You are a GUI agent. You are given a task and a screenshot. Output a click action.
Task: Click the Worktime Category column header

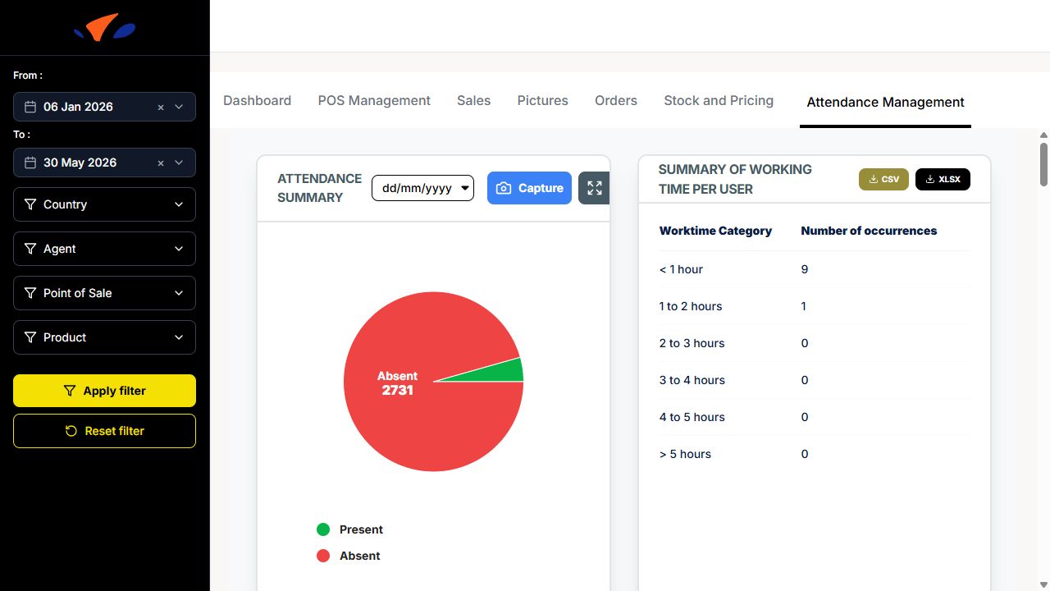coord(715,231)
